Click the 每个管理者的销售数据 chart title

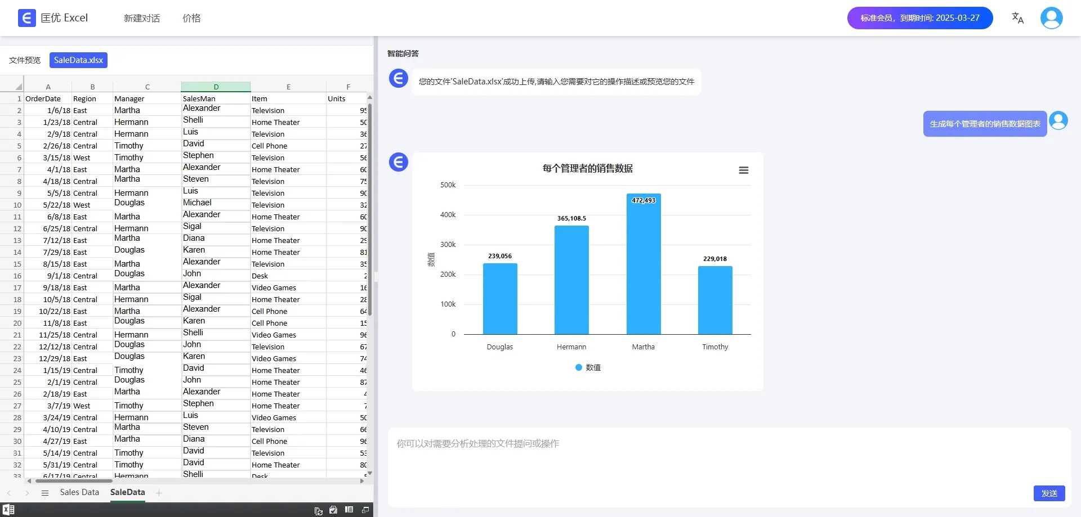[x=588, y=168]
